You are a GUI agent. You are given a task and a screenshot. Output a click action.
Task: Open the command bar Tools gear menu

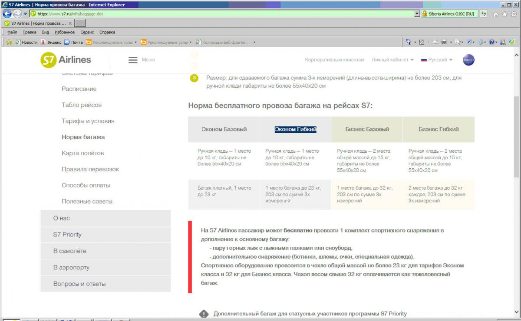(x=482, y=42)
